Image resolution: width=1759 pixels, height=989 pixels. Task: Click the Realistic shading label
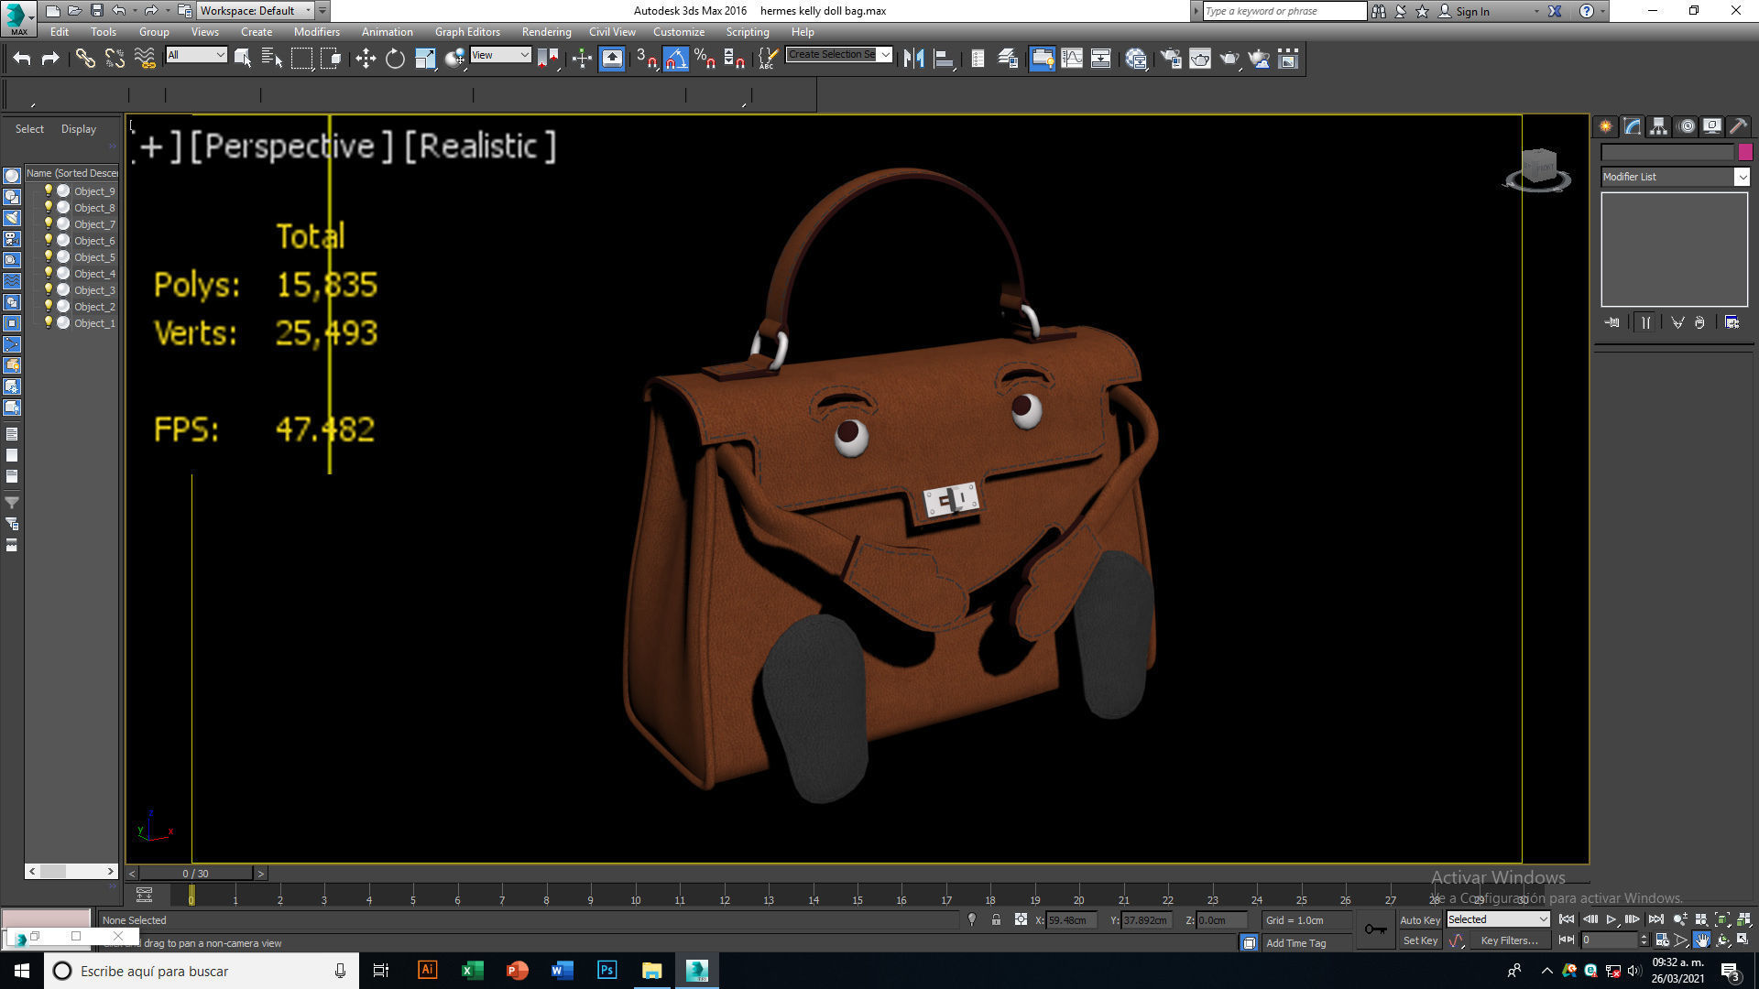479,147
